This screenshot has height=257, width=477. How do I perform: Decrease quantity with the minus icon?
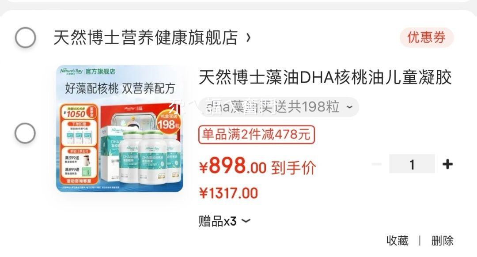(x=377, y=164)
